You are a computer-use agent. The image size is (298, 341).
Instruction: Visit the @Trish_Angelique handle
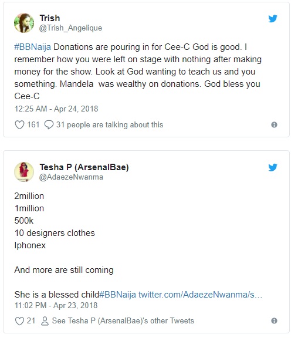70,28
